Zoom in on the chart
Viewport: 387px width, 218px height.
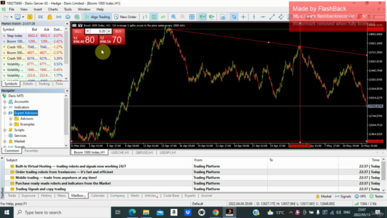click(x=174, y=17)
